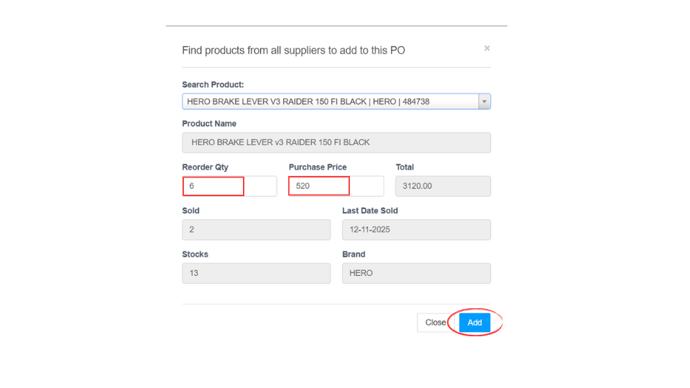Click the "Search Product:" label

point(213,85)
